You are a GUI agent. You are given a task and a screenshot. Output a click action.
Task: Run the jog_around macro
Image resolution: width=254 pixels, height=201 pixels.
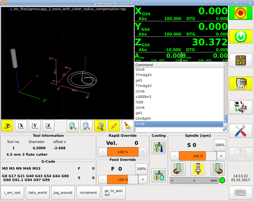coord(63,192)
